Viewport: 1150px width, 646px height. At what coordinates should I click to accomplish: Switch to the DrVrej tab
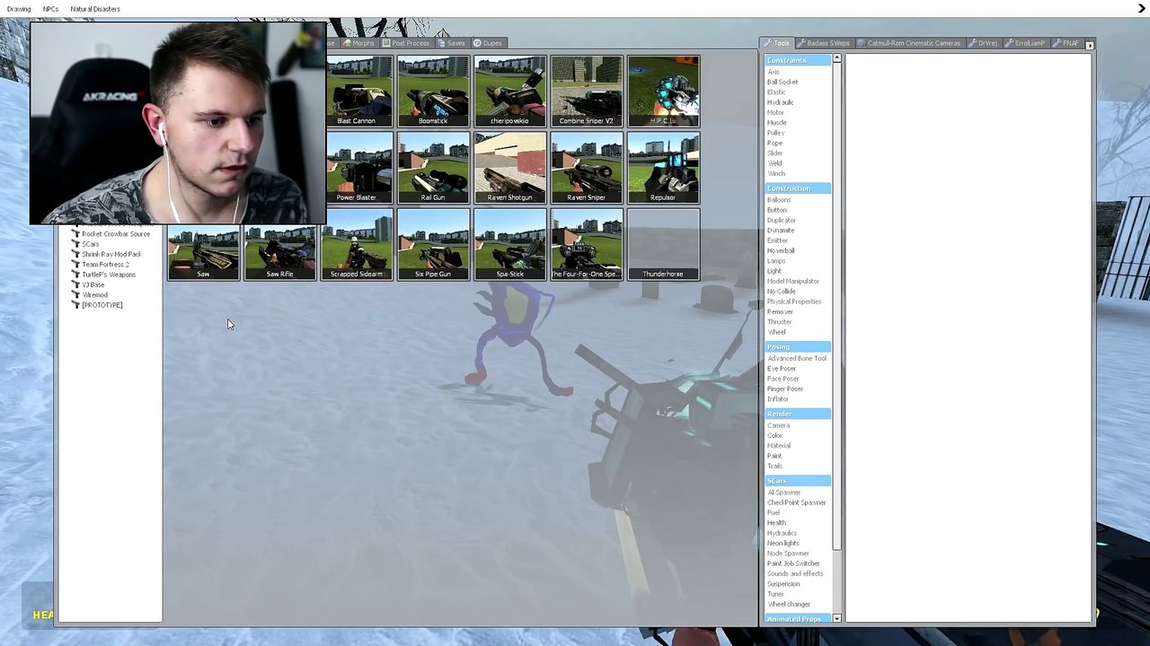click(x=983, y=43)
